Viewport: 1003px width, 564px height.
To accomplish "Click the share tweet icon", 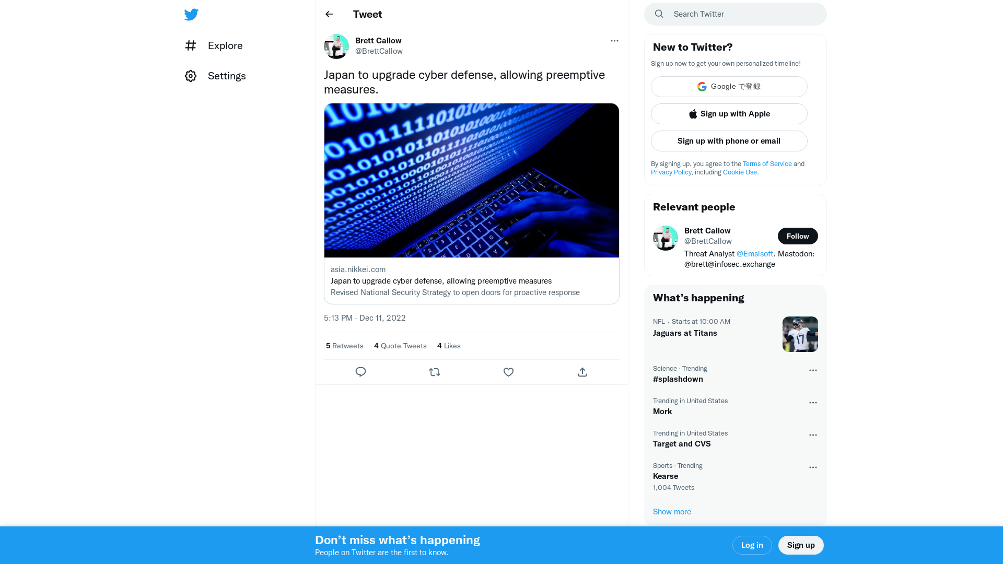I will [x=582, y=372].
